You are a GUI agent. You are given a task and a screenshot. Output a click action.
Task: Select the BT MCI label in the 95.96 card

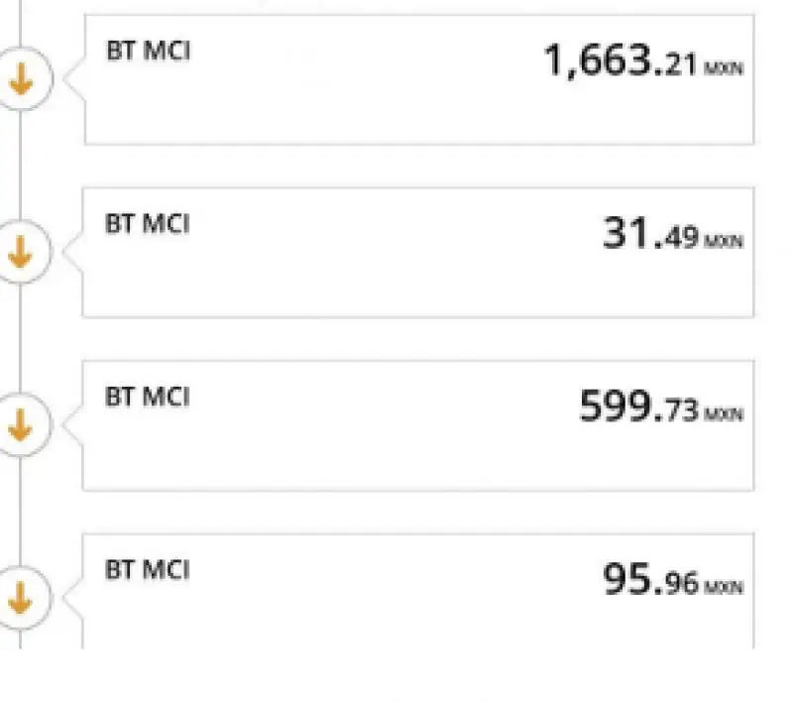pos(147,569)
